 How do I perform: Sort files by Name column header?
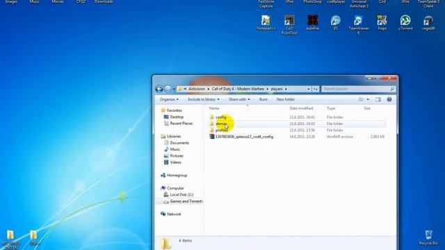tap(214, 108)
